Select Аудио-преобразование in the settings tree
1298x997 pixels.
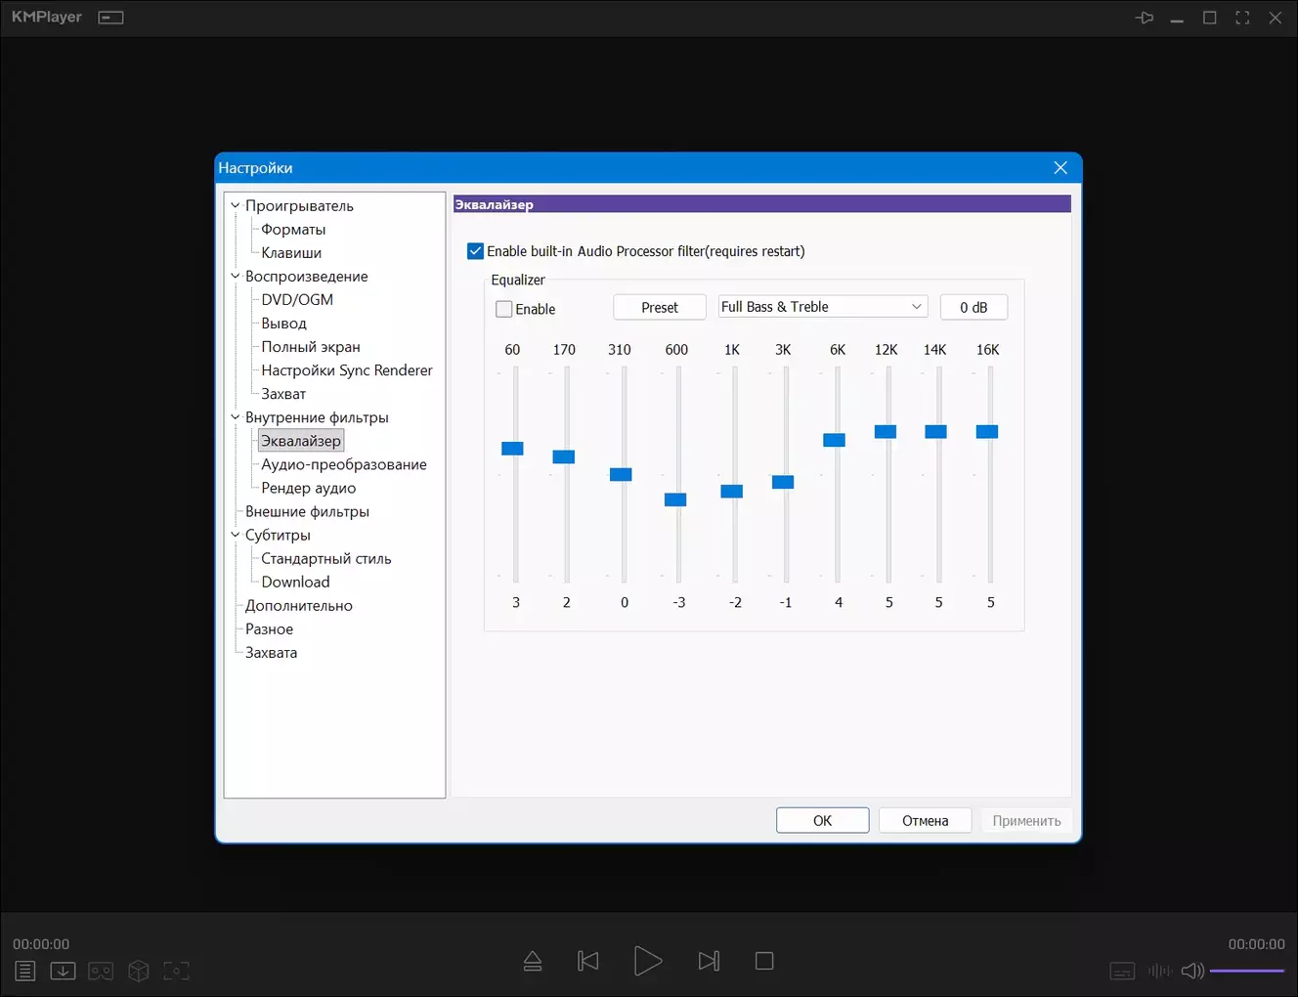coord(343,465)
